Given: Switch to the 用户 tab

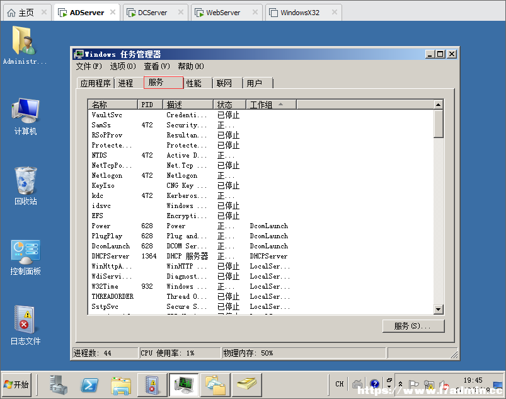Looking at the screenshot, I should coord(258,83).
